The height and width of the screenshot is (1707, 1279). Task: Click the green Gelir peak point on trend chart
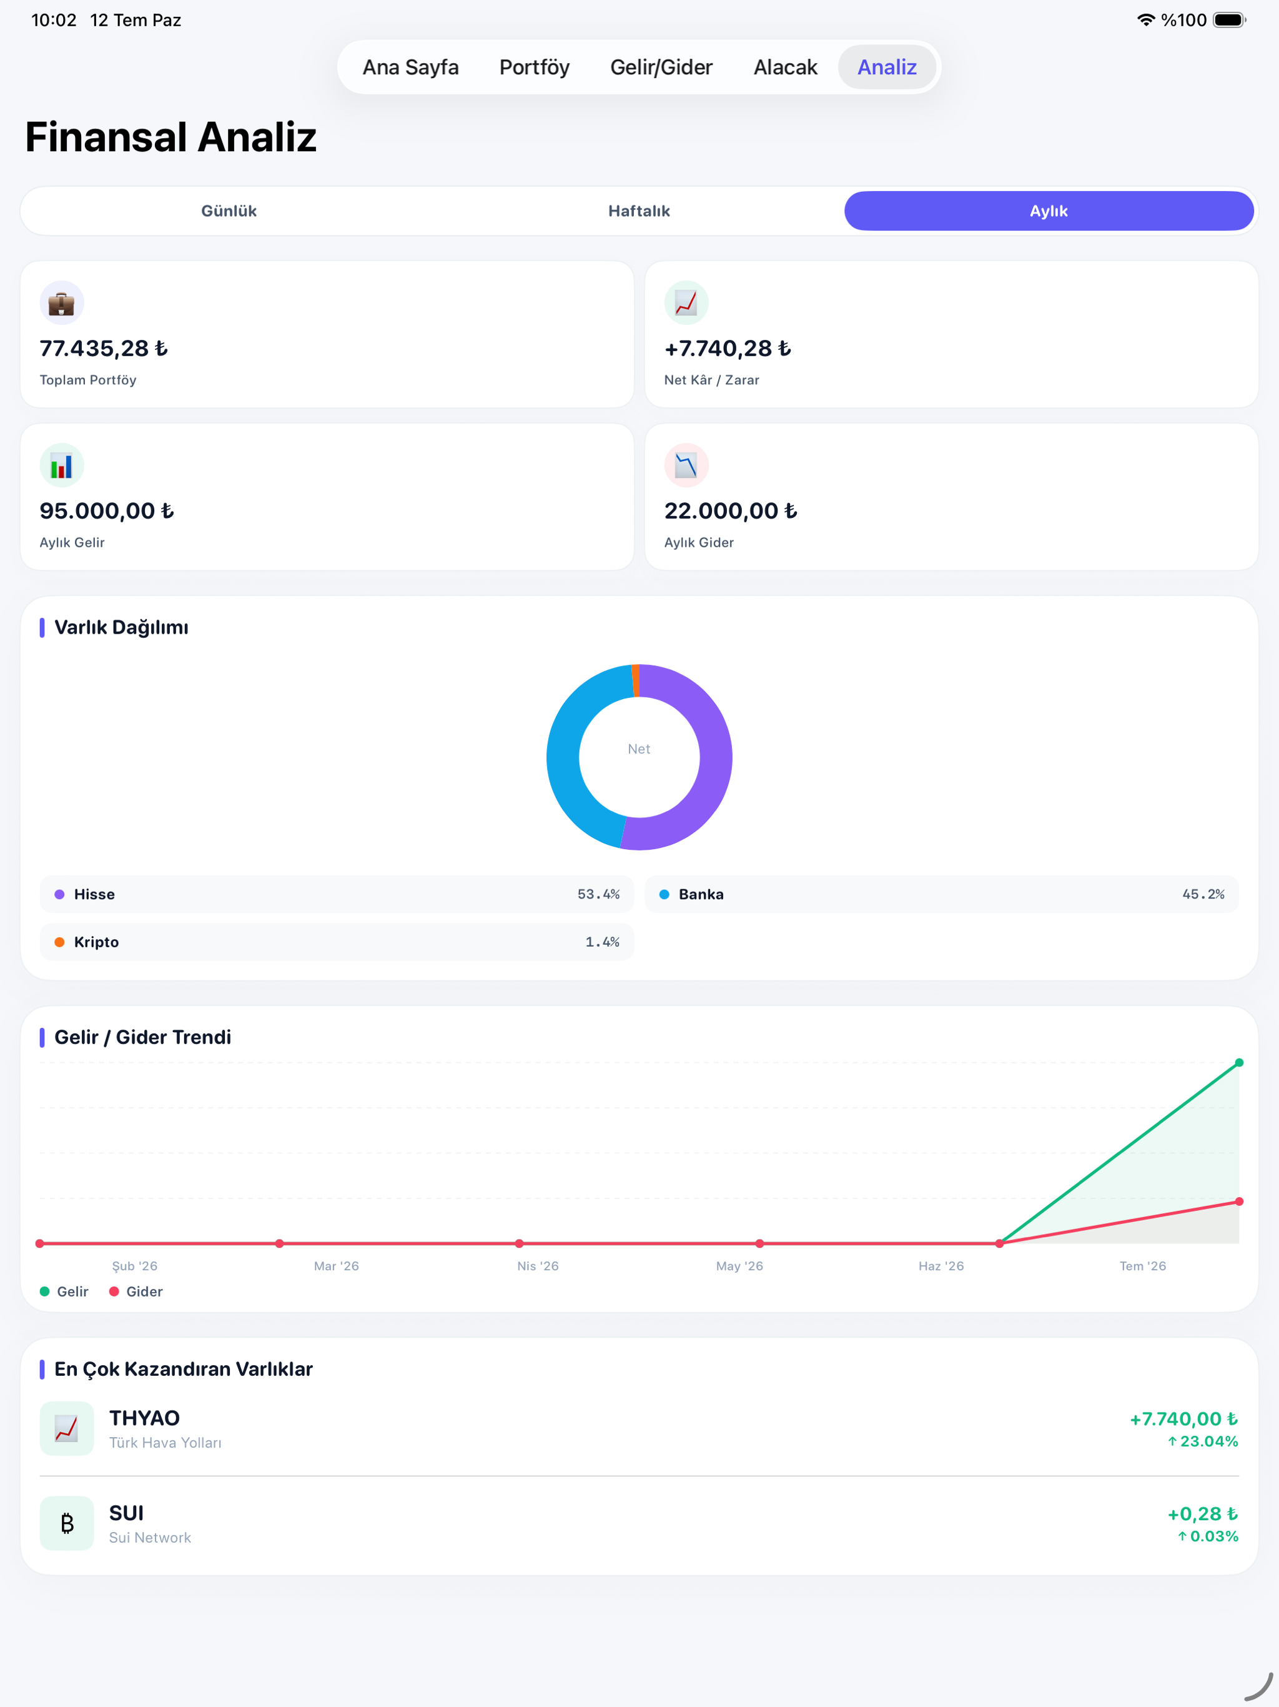[1239, 1063]
